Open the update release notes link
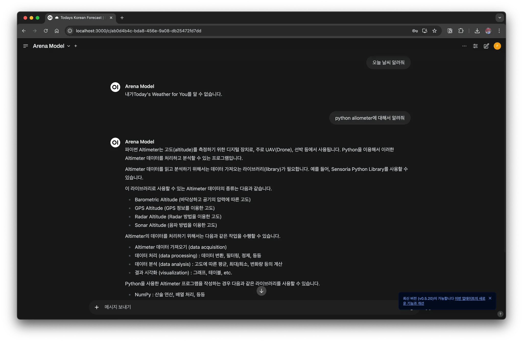The width and height of the screenshot is (523, 342). click(x=444, y=301)
